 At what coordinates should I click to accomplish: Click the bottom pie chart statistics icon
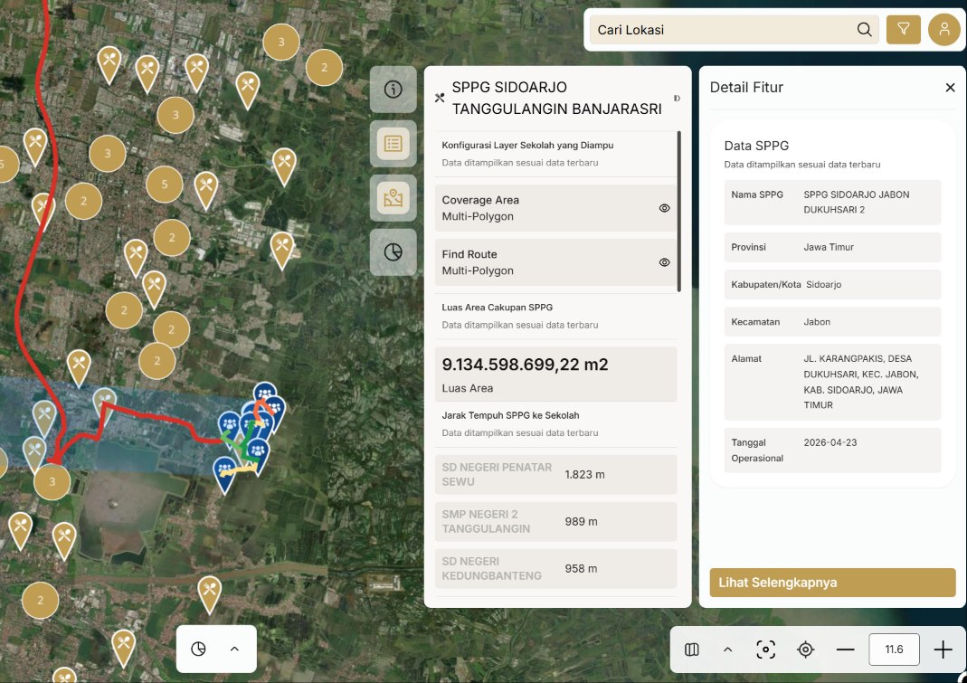[x=198, y=649]
